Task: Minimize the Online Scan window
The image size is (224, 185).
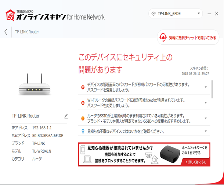Action: click(x=209, y=14)
